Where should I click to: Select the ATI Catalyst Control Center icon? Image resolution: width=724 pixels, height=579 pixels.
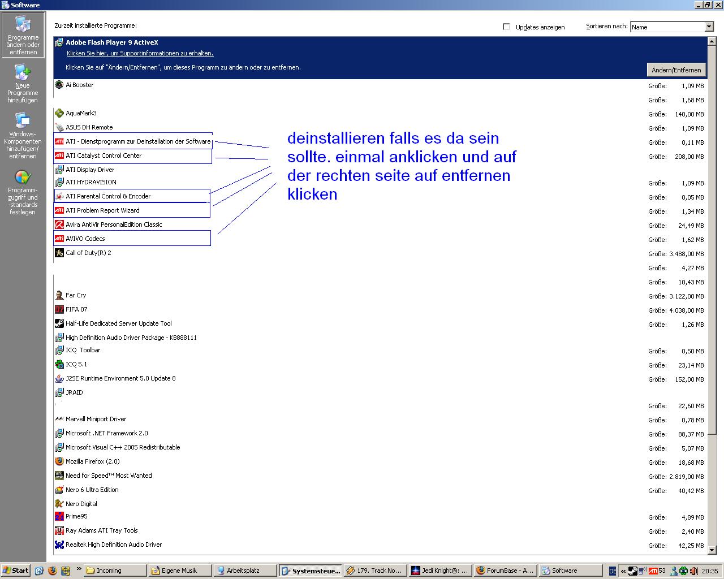click(x=59, y=155)
